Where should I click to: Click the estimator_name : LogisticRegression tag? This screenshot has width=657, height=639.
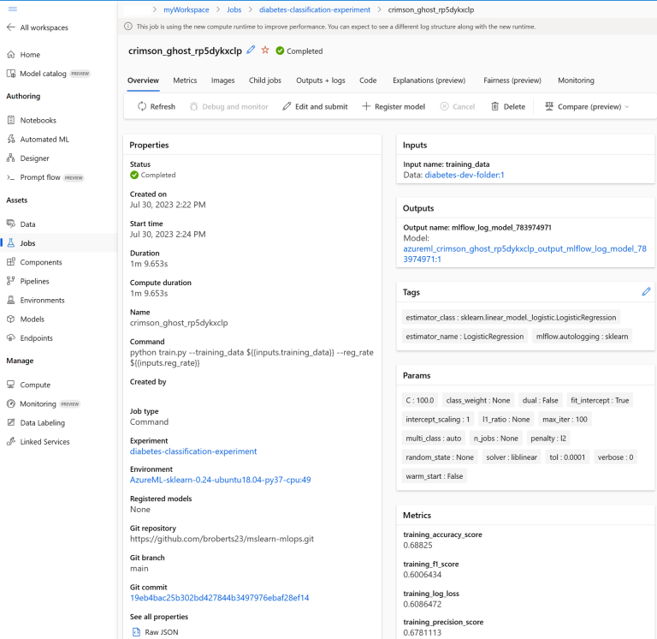[x=465, y=337]
